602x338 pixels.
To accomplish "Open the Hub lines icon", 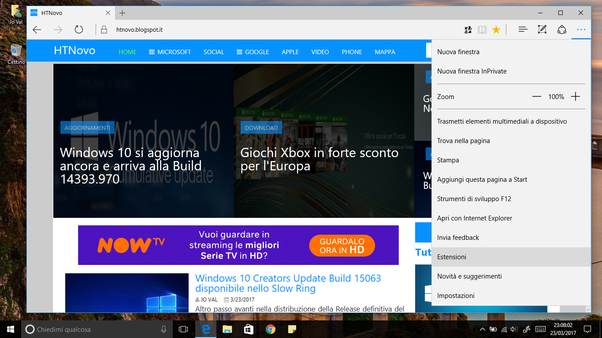I will 523,30.
